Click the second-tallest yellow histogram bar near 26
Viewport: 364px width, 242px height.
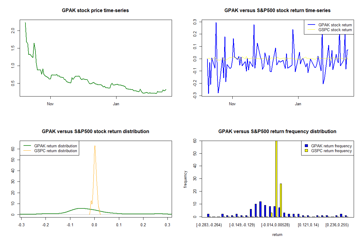281,200
